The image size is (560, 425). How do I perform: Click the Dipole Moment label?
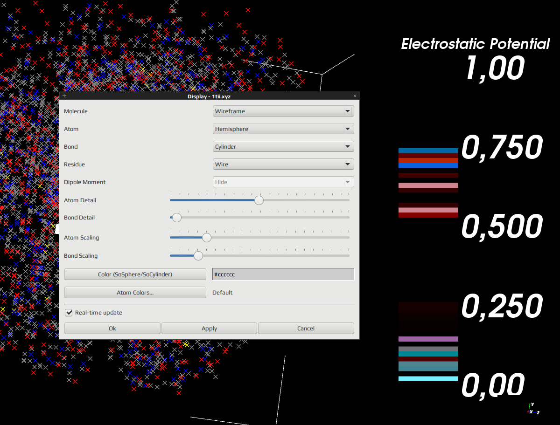pyautogui.click(x=85, y=182)
